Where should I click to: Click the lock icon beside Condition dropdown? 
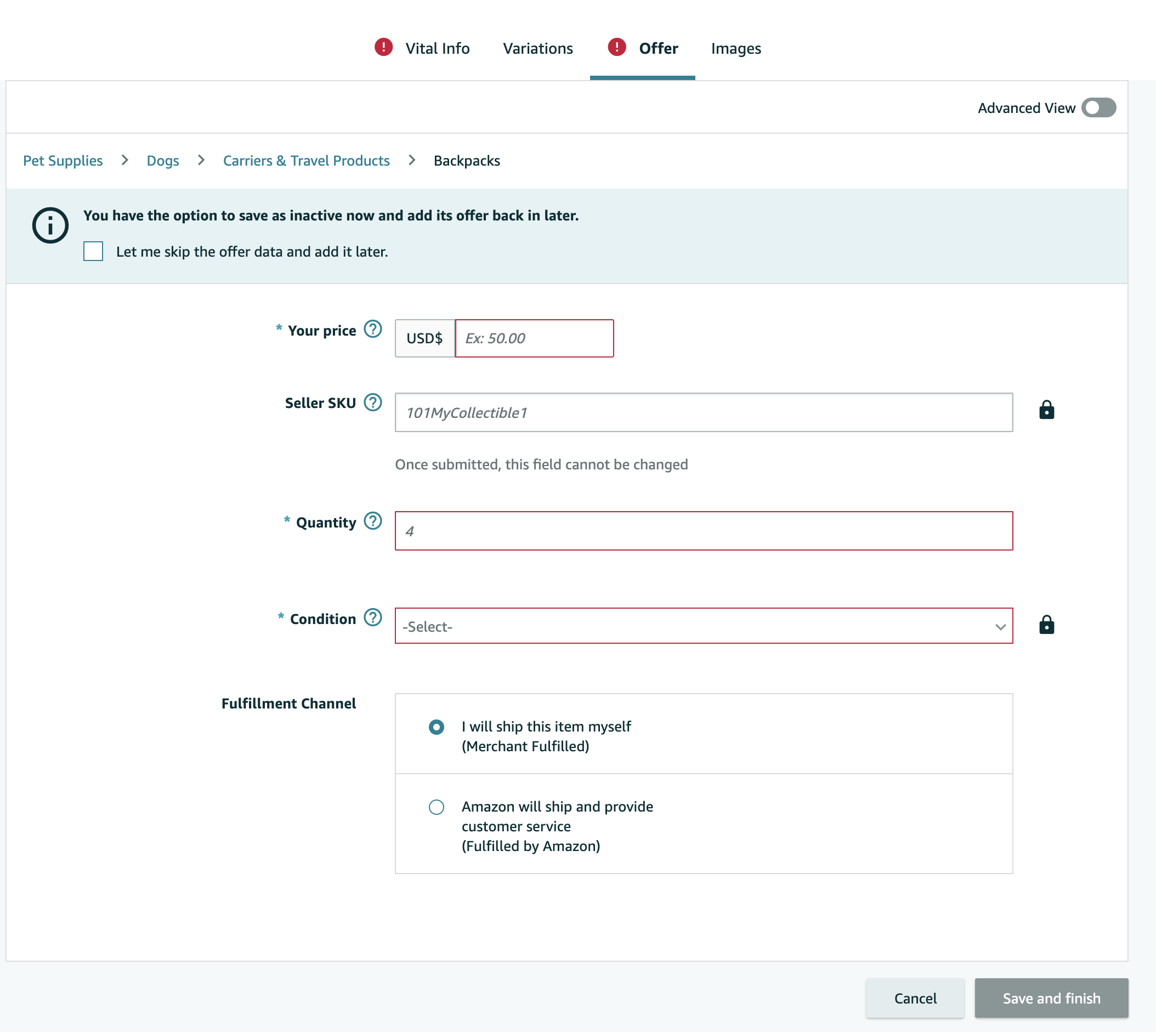1046,625
